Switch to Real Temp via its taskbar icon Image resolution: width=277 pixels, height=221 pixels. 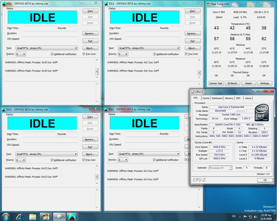(x=46, y=217)
